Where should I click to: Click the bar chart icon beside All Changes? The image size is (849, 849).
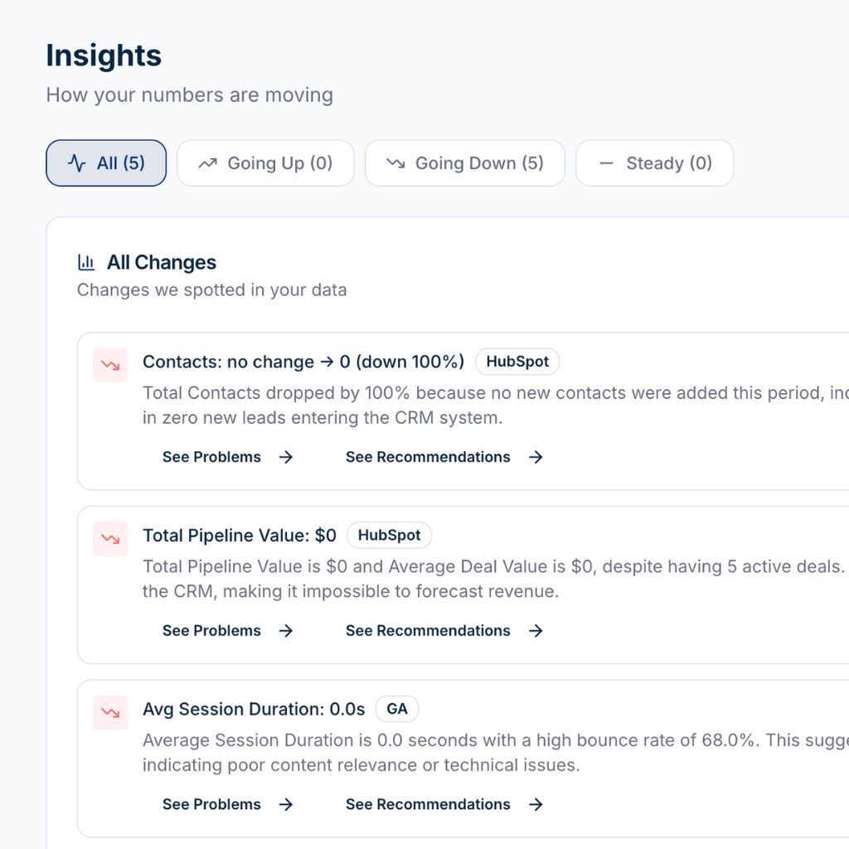(x=86, y=263)
